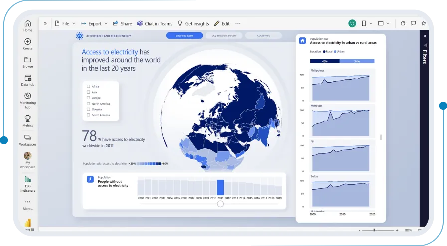Click the bookmark icon
This screenshot has width=447, height=246.
pos(364,23)
